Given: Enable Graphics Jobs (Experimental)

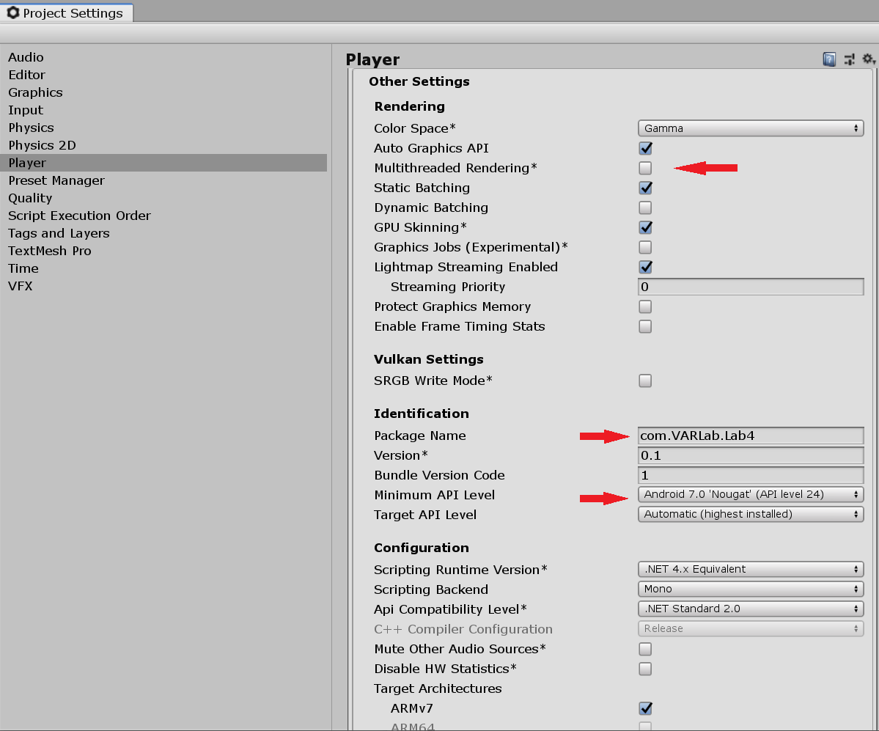Looking at the screenshot, I should click(645, 247).
